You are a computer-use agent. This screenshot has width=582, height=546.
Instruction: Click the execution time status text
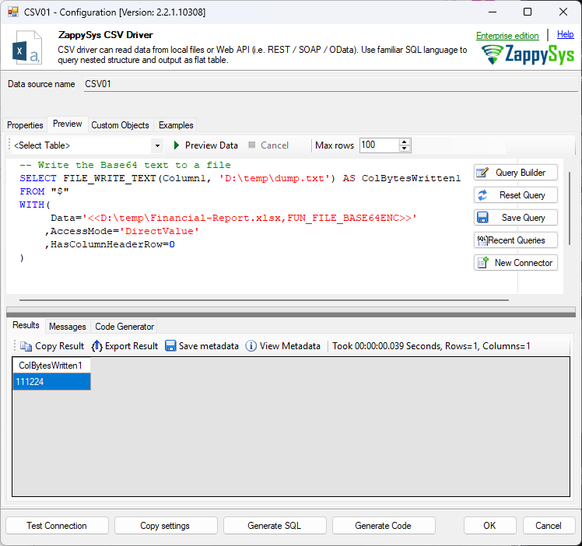[431, 346]
